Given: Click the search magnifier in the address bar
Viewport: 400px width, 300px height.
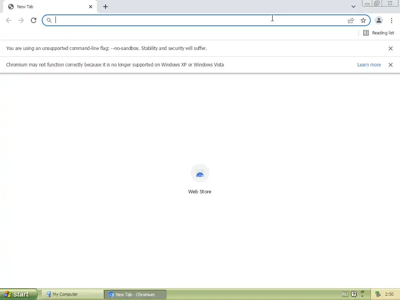Looking at the screenshot, I should point(49,20).
